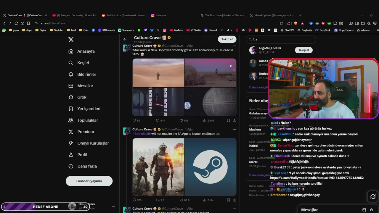Viewport: 379px width, 213px height.
Task: Repost the Star Wars post (647)
Action: click(160, 120)
